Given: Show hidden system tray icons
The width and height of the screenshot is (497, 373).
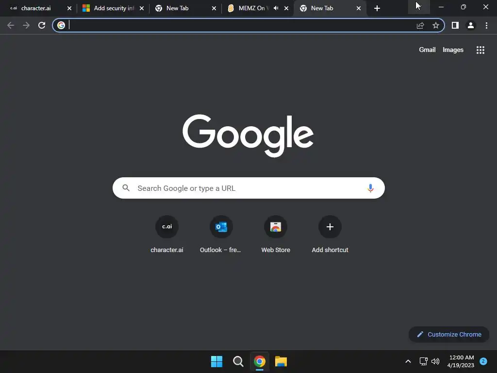Looking at the screenshot, I should (x=408, y=361).
